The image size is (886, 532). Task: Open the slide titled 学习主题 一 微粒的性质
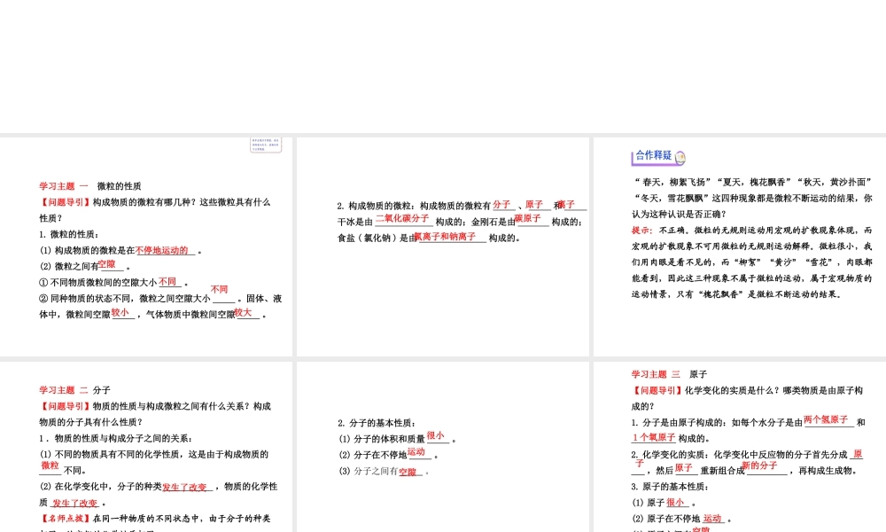[x=146, y=246]
